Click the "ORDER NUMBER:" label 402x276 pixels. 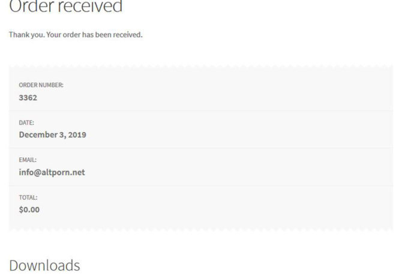coord(41,85)
